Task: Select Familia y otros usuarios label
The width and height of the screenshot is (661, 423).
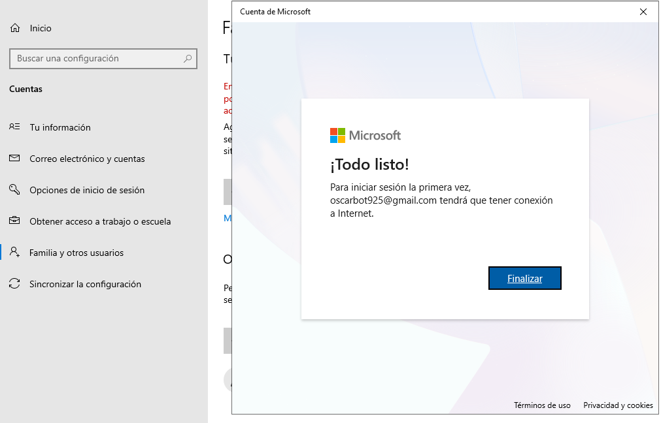Action: [x=76, y=253]
